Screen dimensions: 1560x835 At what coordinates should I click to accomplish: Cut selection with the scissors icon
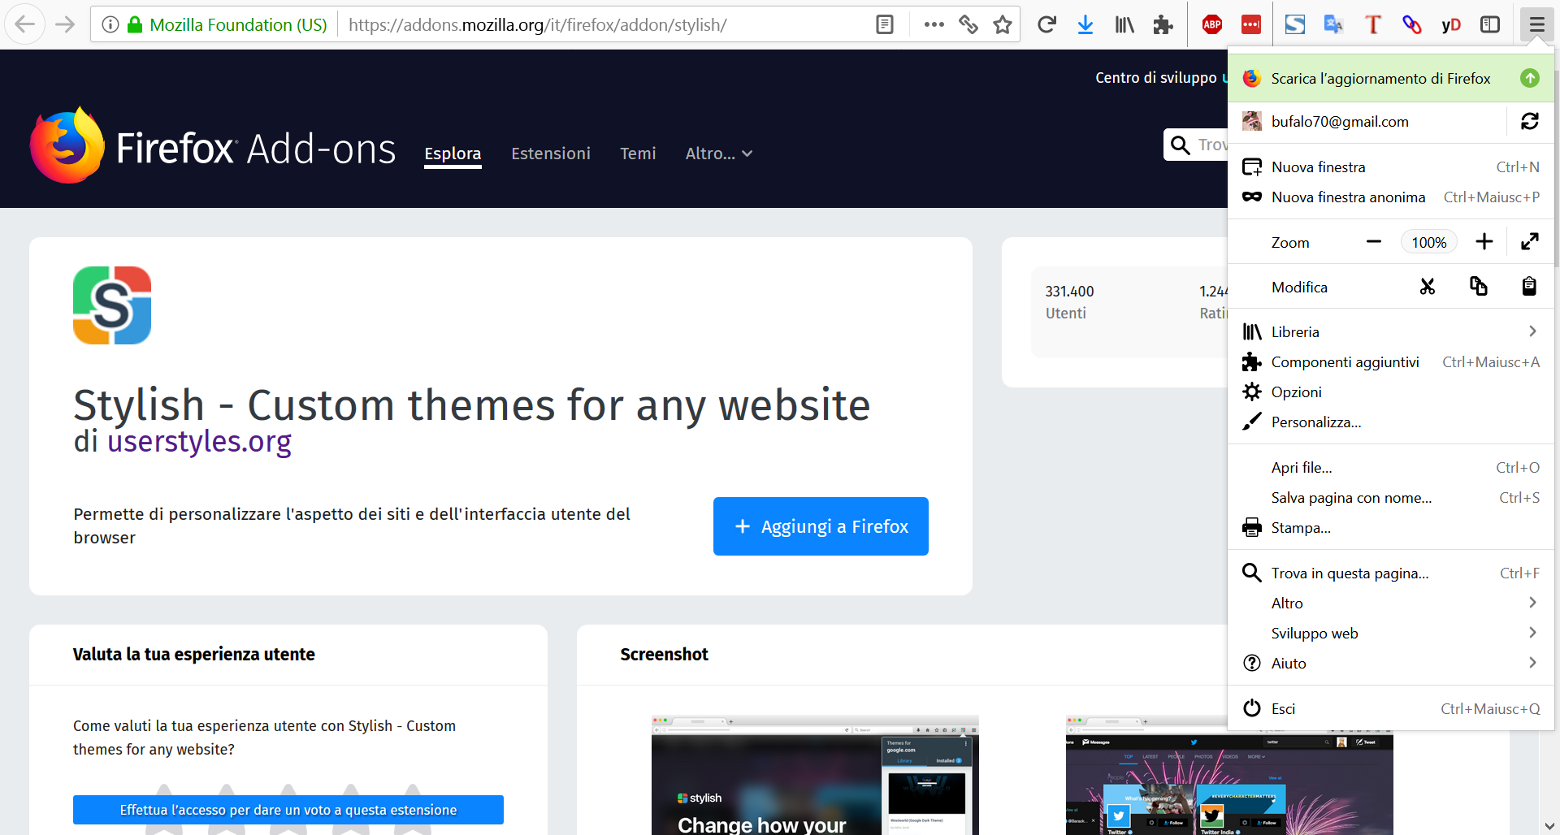click(x=1428, y=286)
